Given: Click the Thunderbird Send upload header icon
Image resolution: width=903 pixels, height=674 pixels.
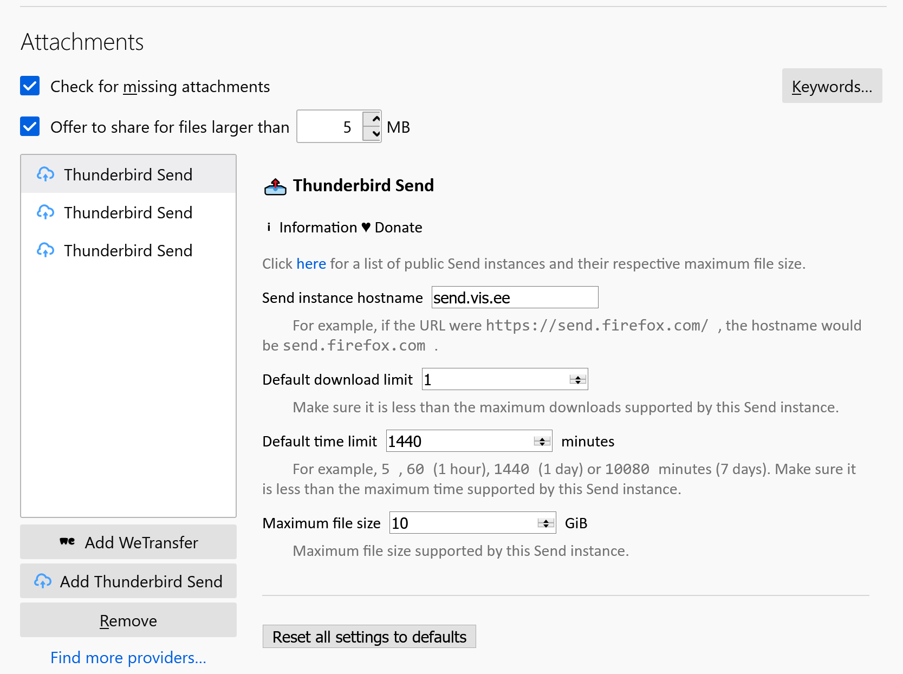Looking at the screenshot, I should [x=275, y=186].
